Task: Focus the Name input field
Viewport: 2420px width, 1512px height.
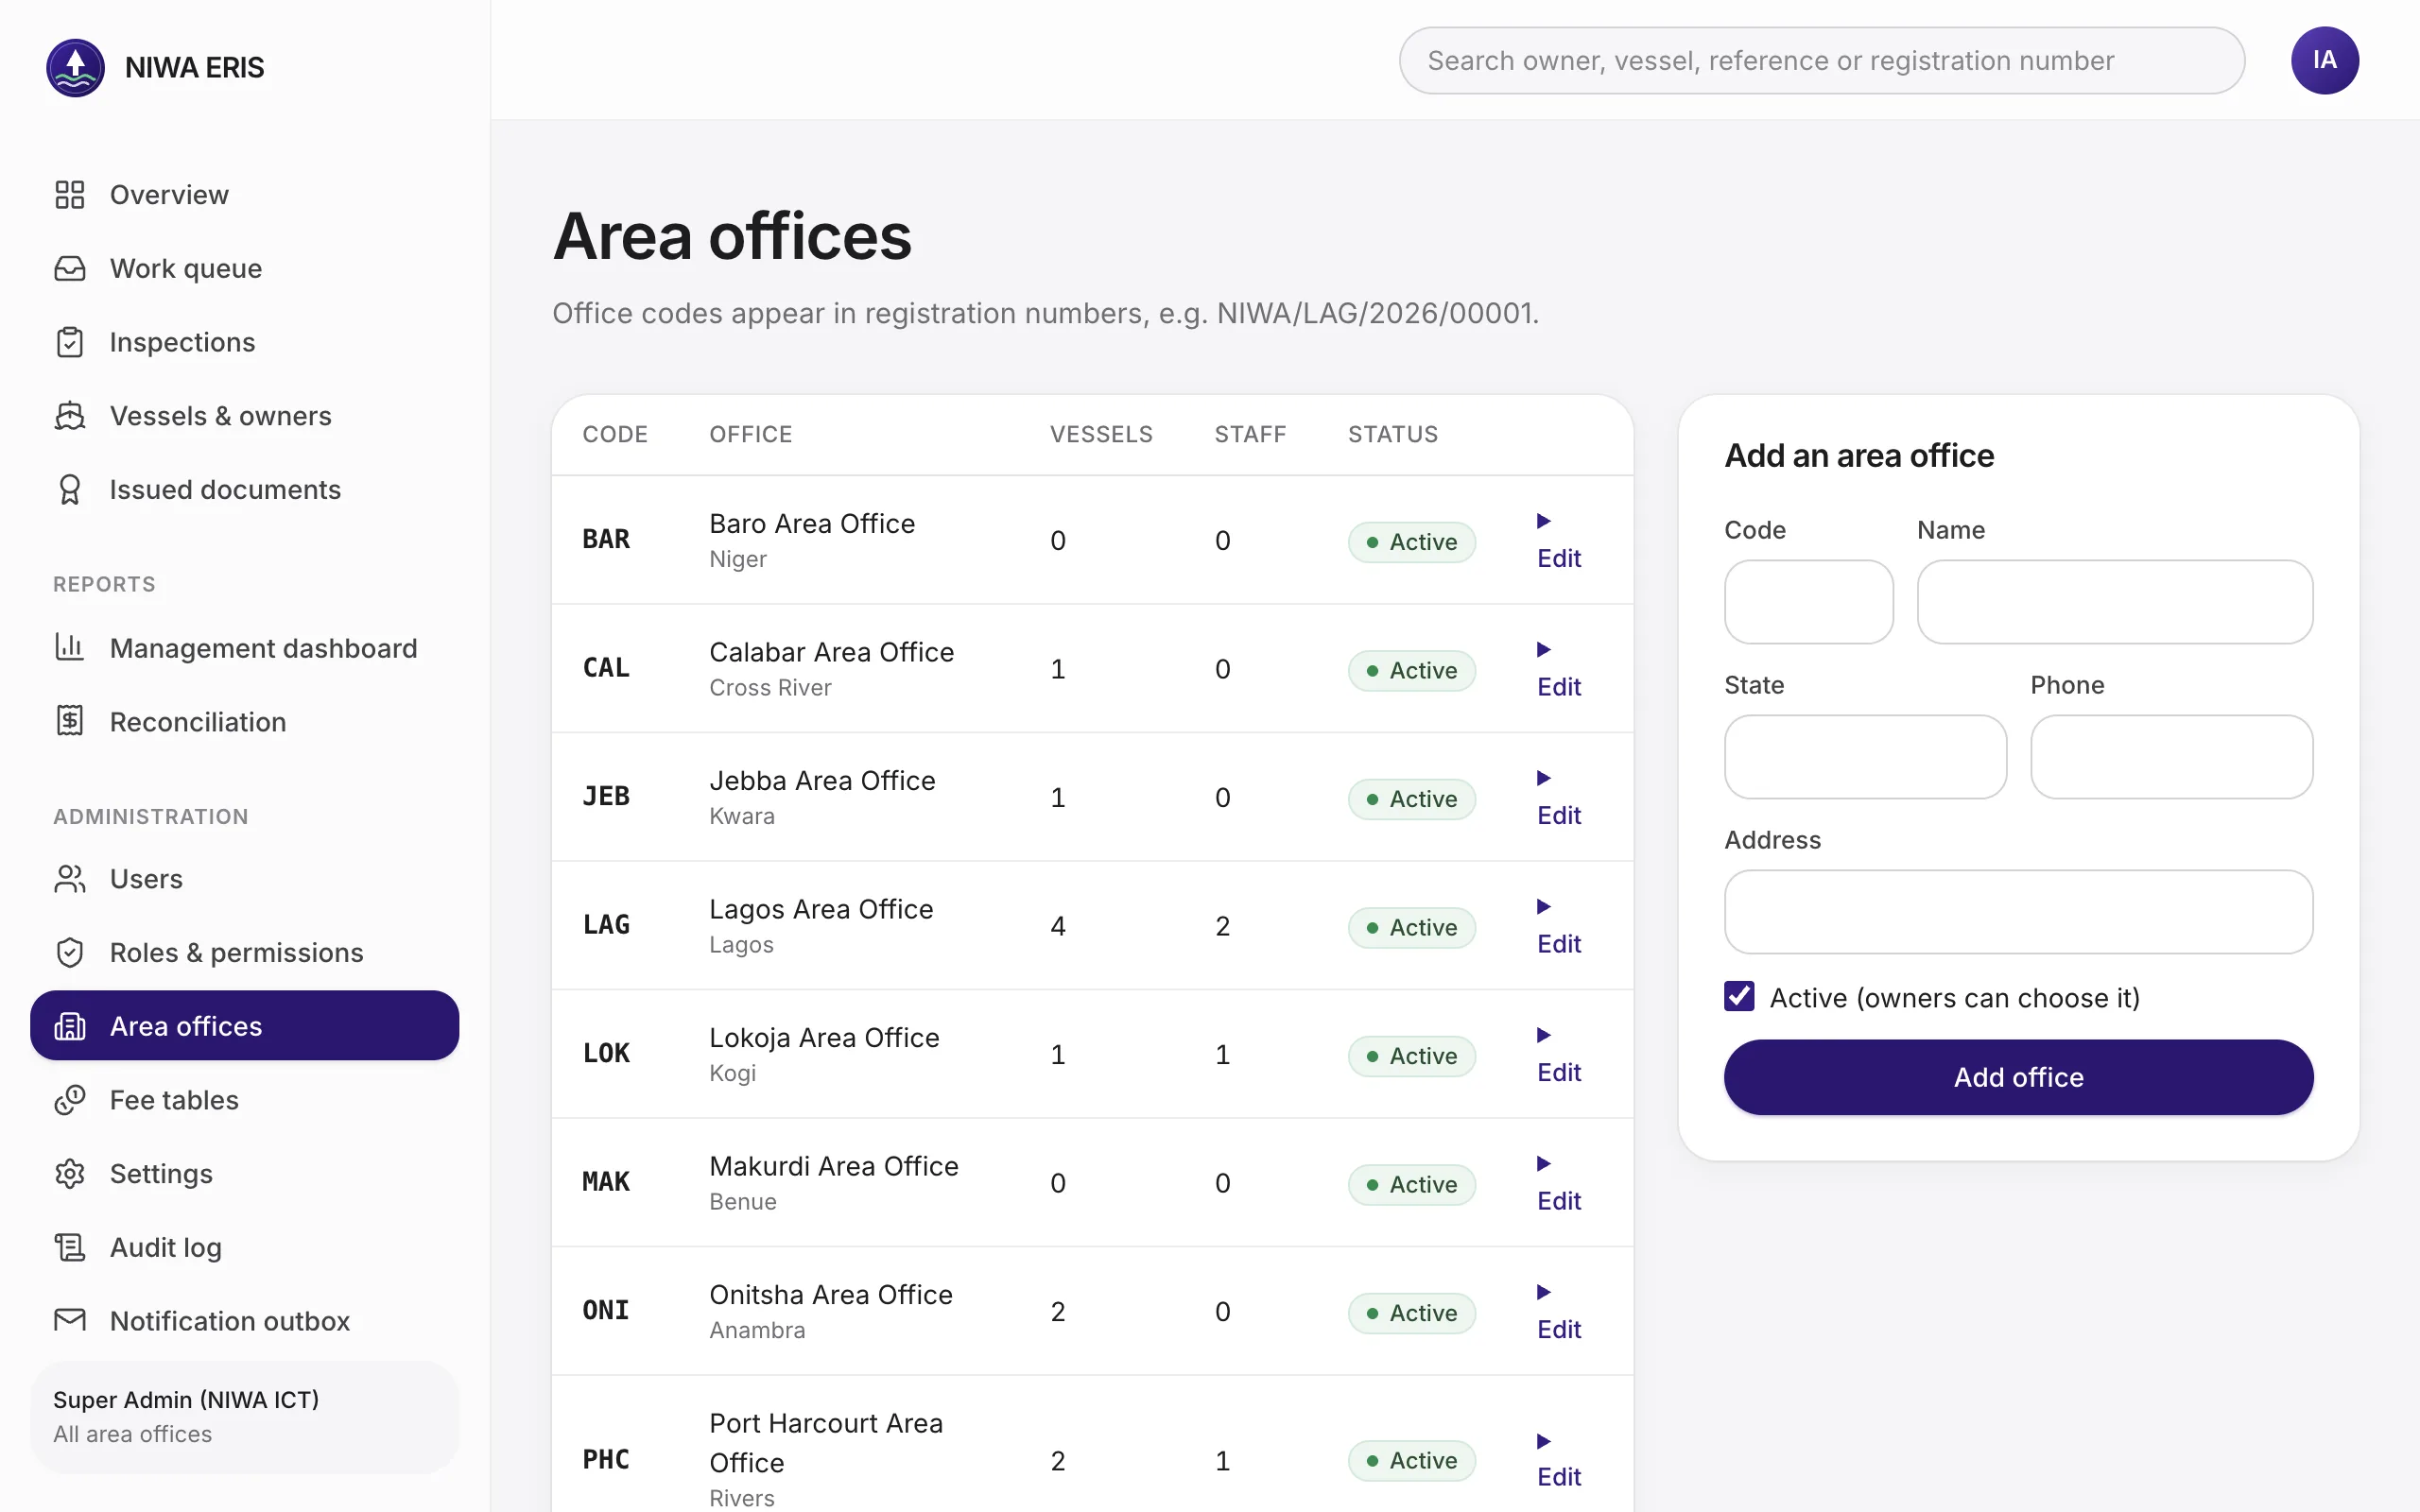Action: tap(2114, 602)
